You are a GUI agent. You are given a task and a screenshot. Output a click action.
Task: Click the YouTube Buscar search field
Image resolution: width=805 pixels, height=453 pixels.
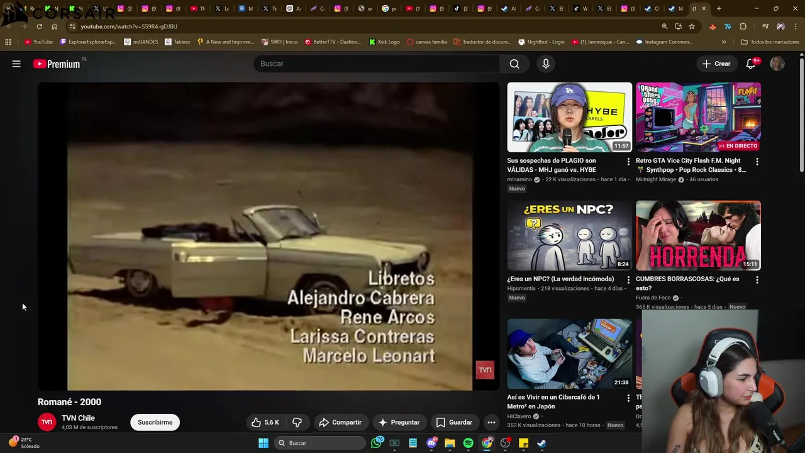376,64
